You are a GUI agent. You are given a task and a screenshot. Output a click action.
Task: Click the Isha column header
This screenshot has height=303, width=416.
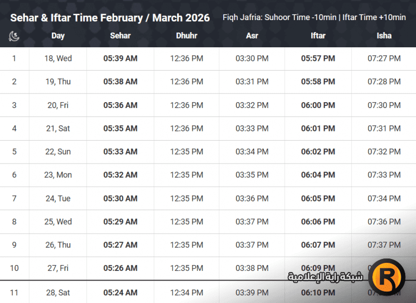tap(384, 36)
